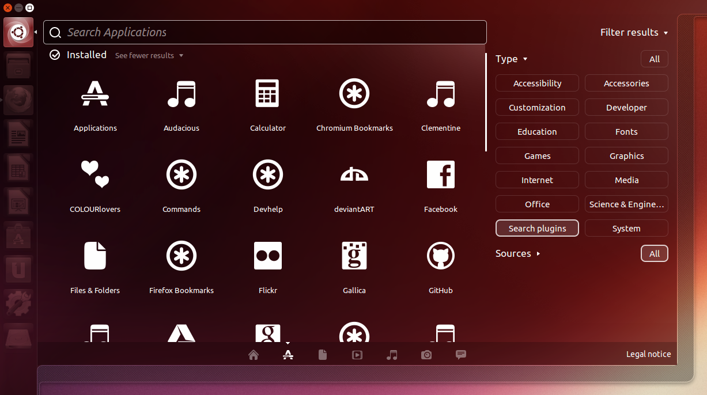Toggle the Games category filter
Image resolution: width=707 pixels, height=395 pixels.
[536, 155]
